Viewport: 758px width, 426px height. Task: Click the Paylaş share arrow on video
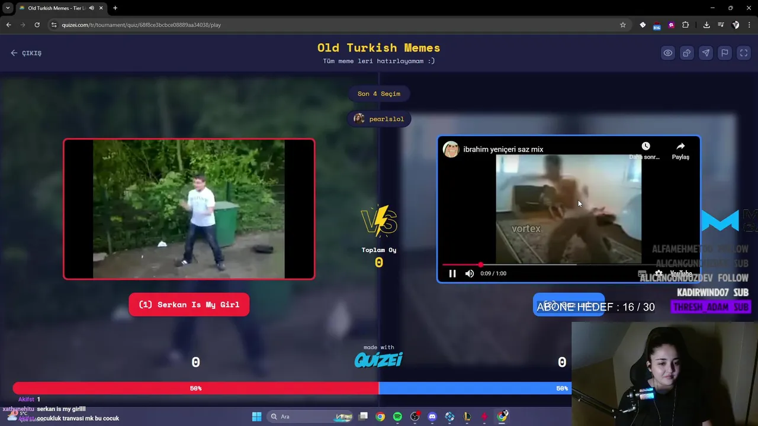pos(680,150)
